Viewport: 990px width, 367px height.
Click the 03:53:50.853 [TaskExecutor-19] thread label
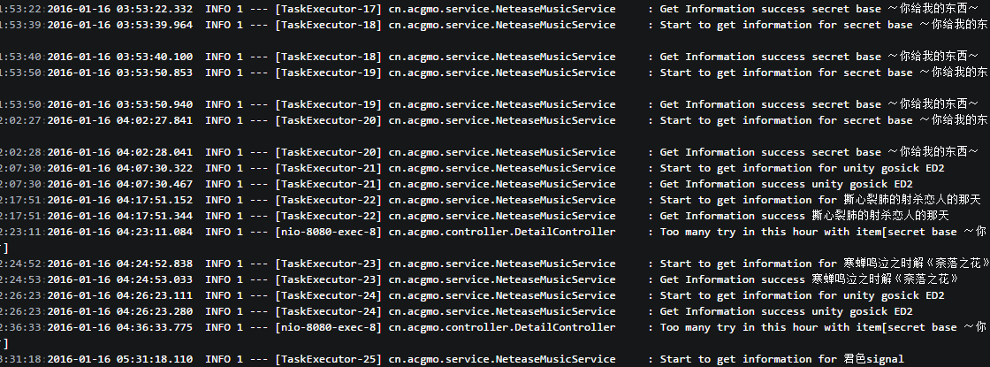tap(328, 73)
